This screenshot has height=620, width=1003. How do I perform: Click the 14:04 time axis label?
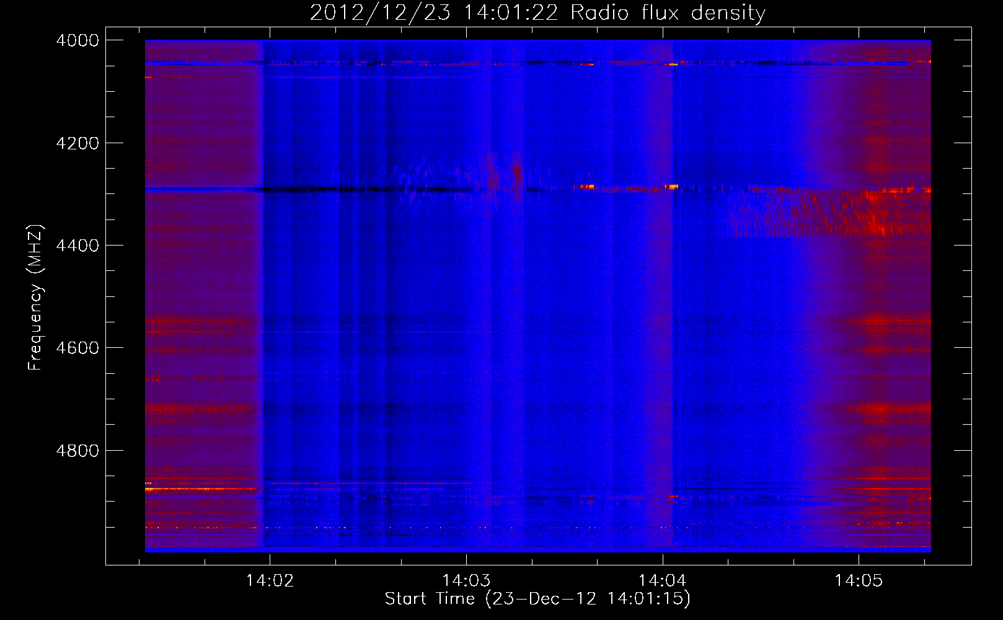tap(663, 581)
